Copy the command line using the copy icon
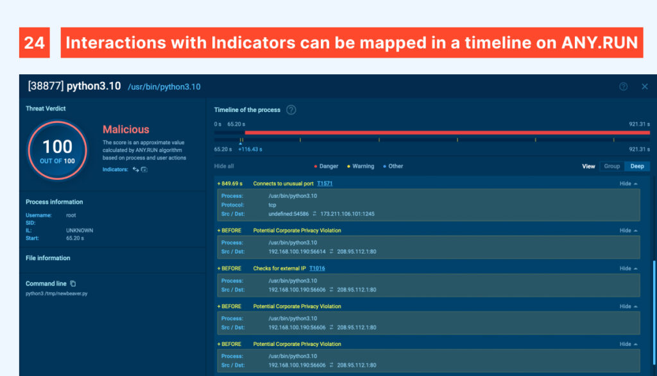657x376 pixels. coord(73,284)
